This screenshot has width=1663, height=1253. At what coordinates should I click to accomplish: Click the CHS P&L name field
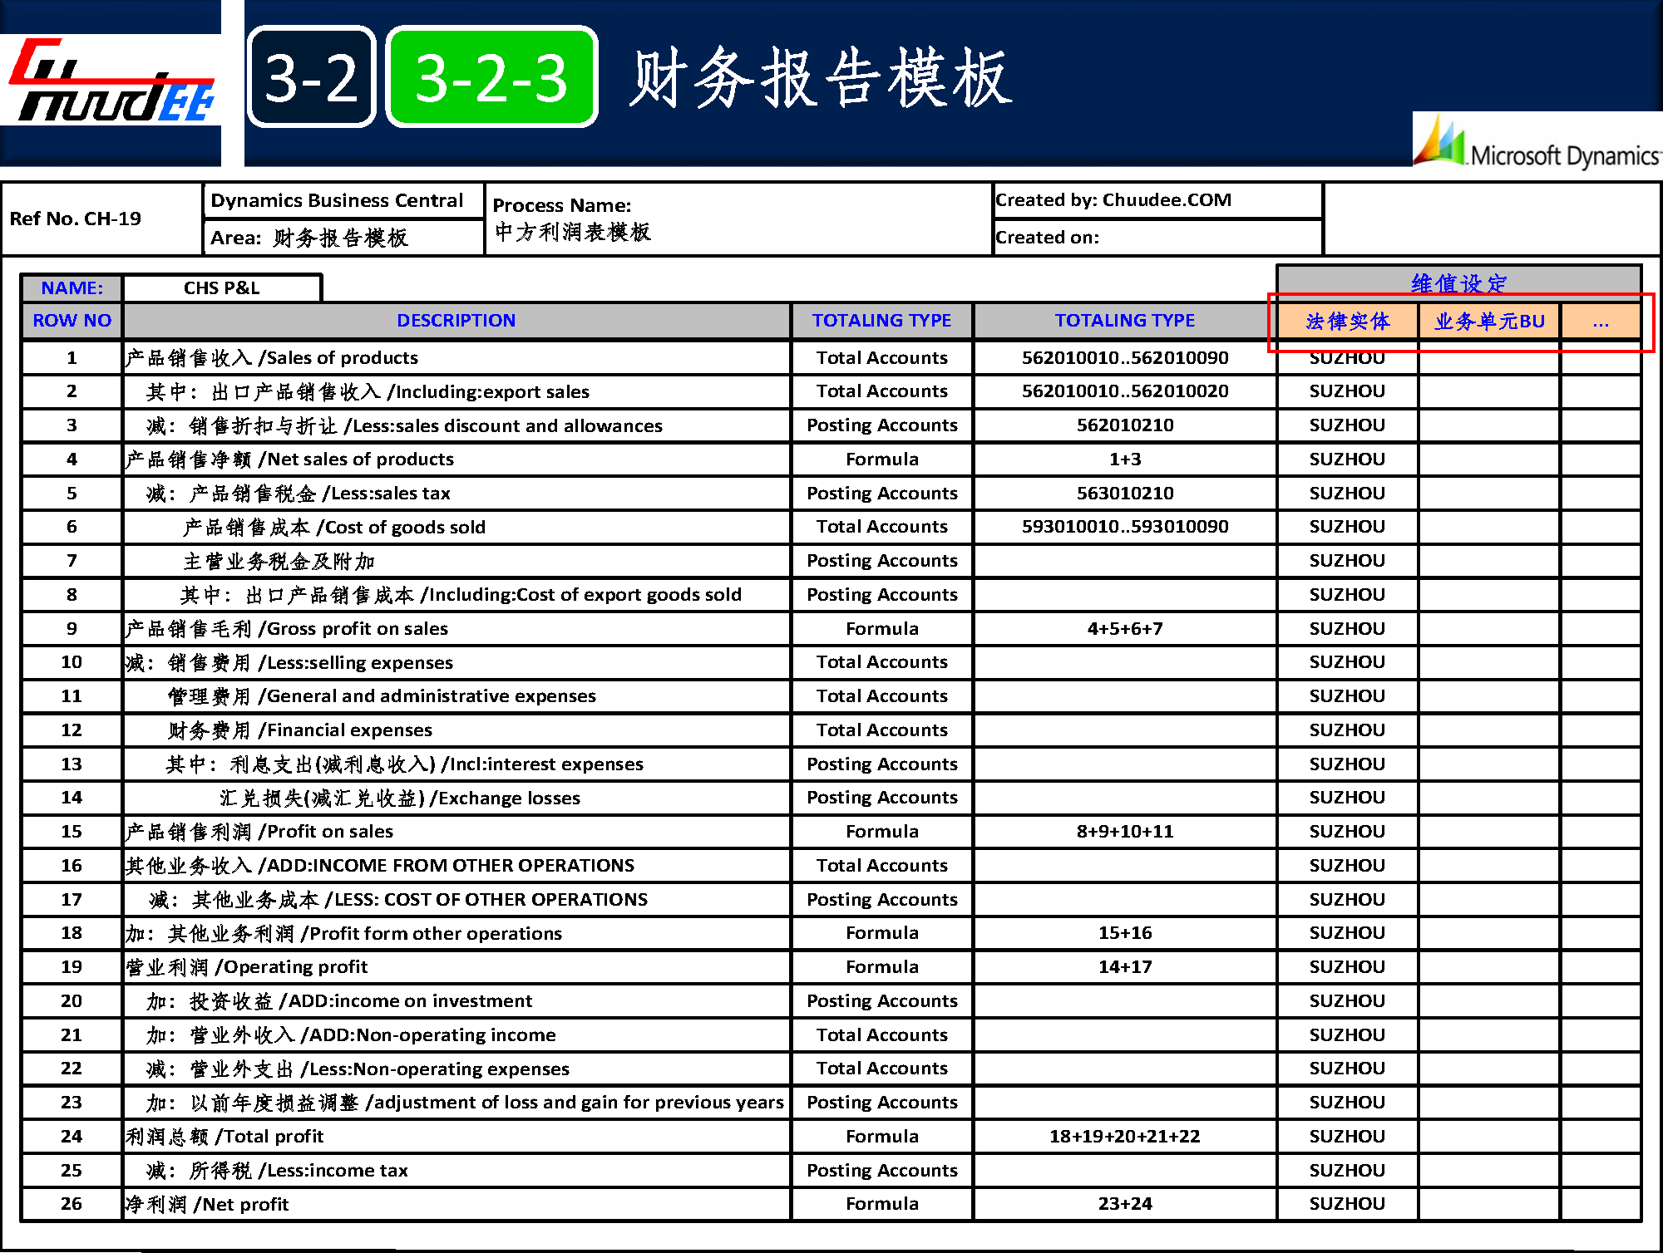(x=222, y=288)
